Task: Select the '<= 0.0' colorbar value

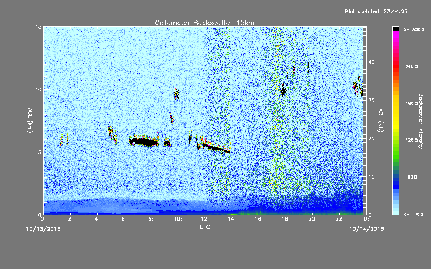Action: (x=413, y=214)
